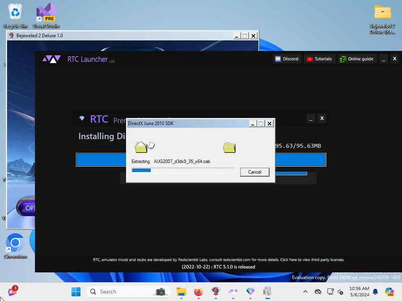Open the clock showing 10:36 AM

[360, 292]
